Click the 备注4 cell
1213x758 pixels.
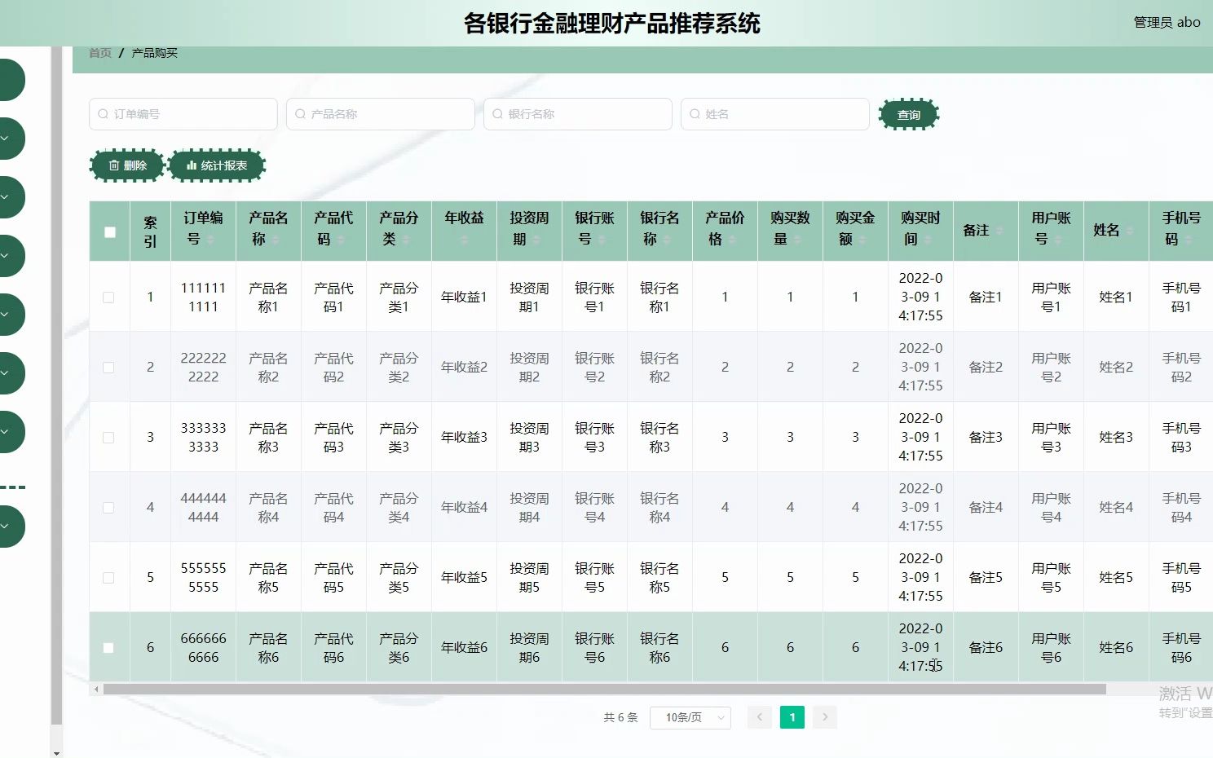tap(986, 508)
